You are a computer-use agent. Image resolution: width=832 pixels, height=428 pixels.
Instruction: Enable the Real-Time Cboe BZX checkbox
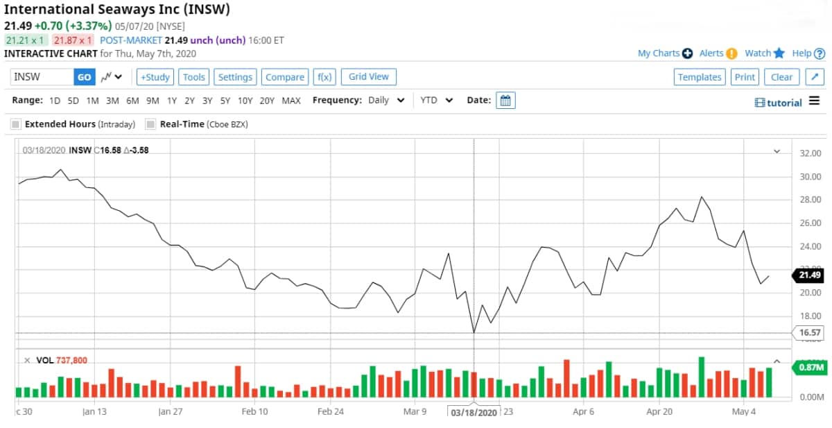[x=150, y=124]
